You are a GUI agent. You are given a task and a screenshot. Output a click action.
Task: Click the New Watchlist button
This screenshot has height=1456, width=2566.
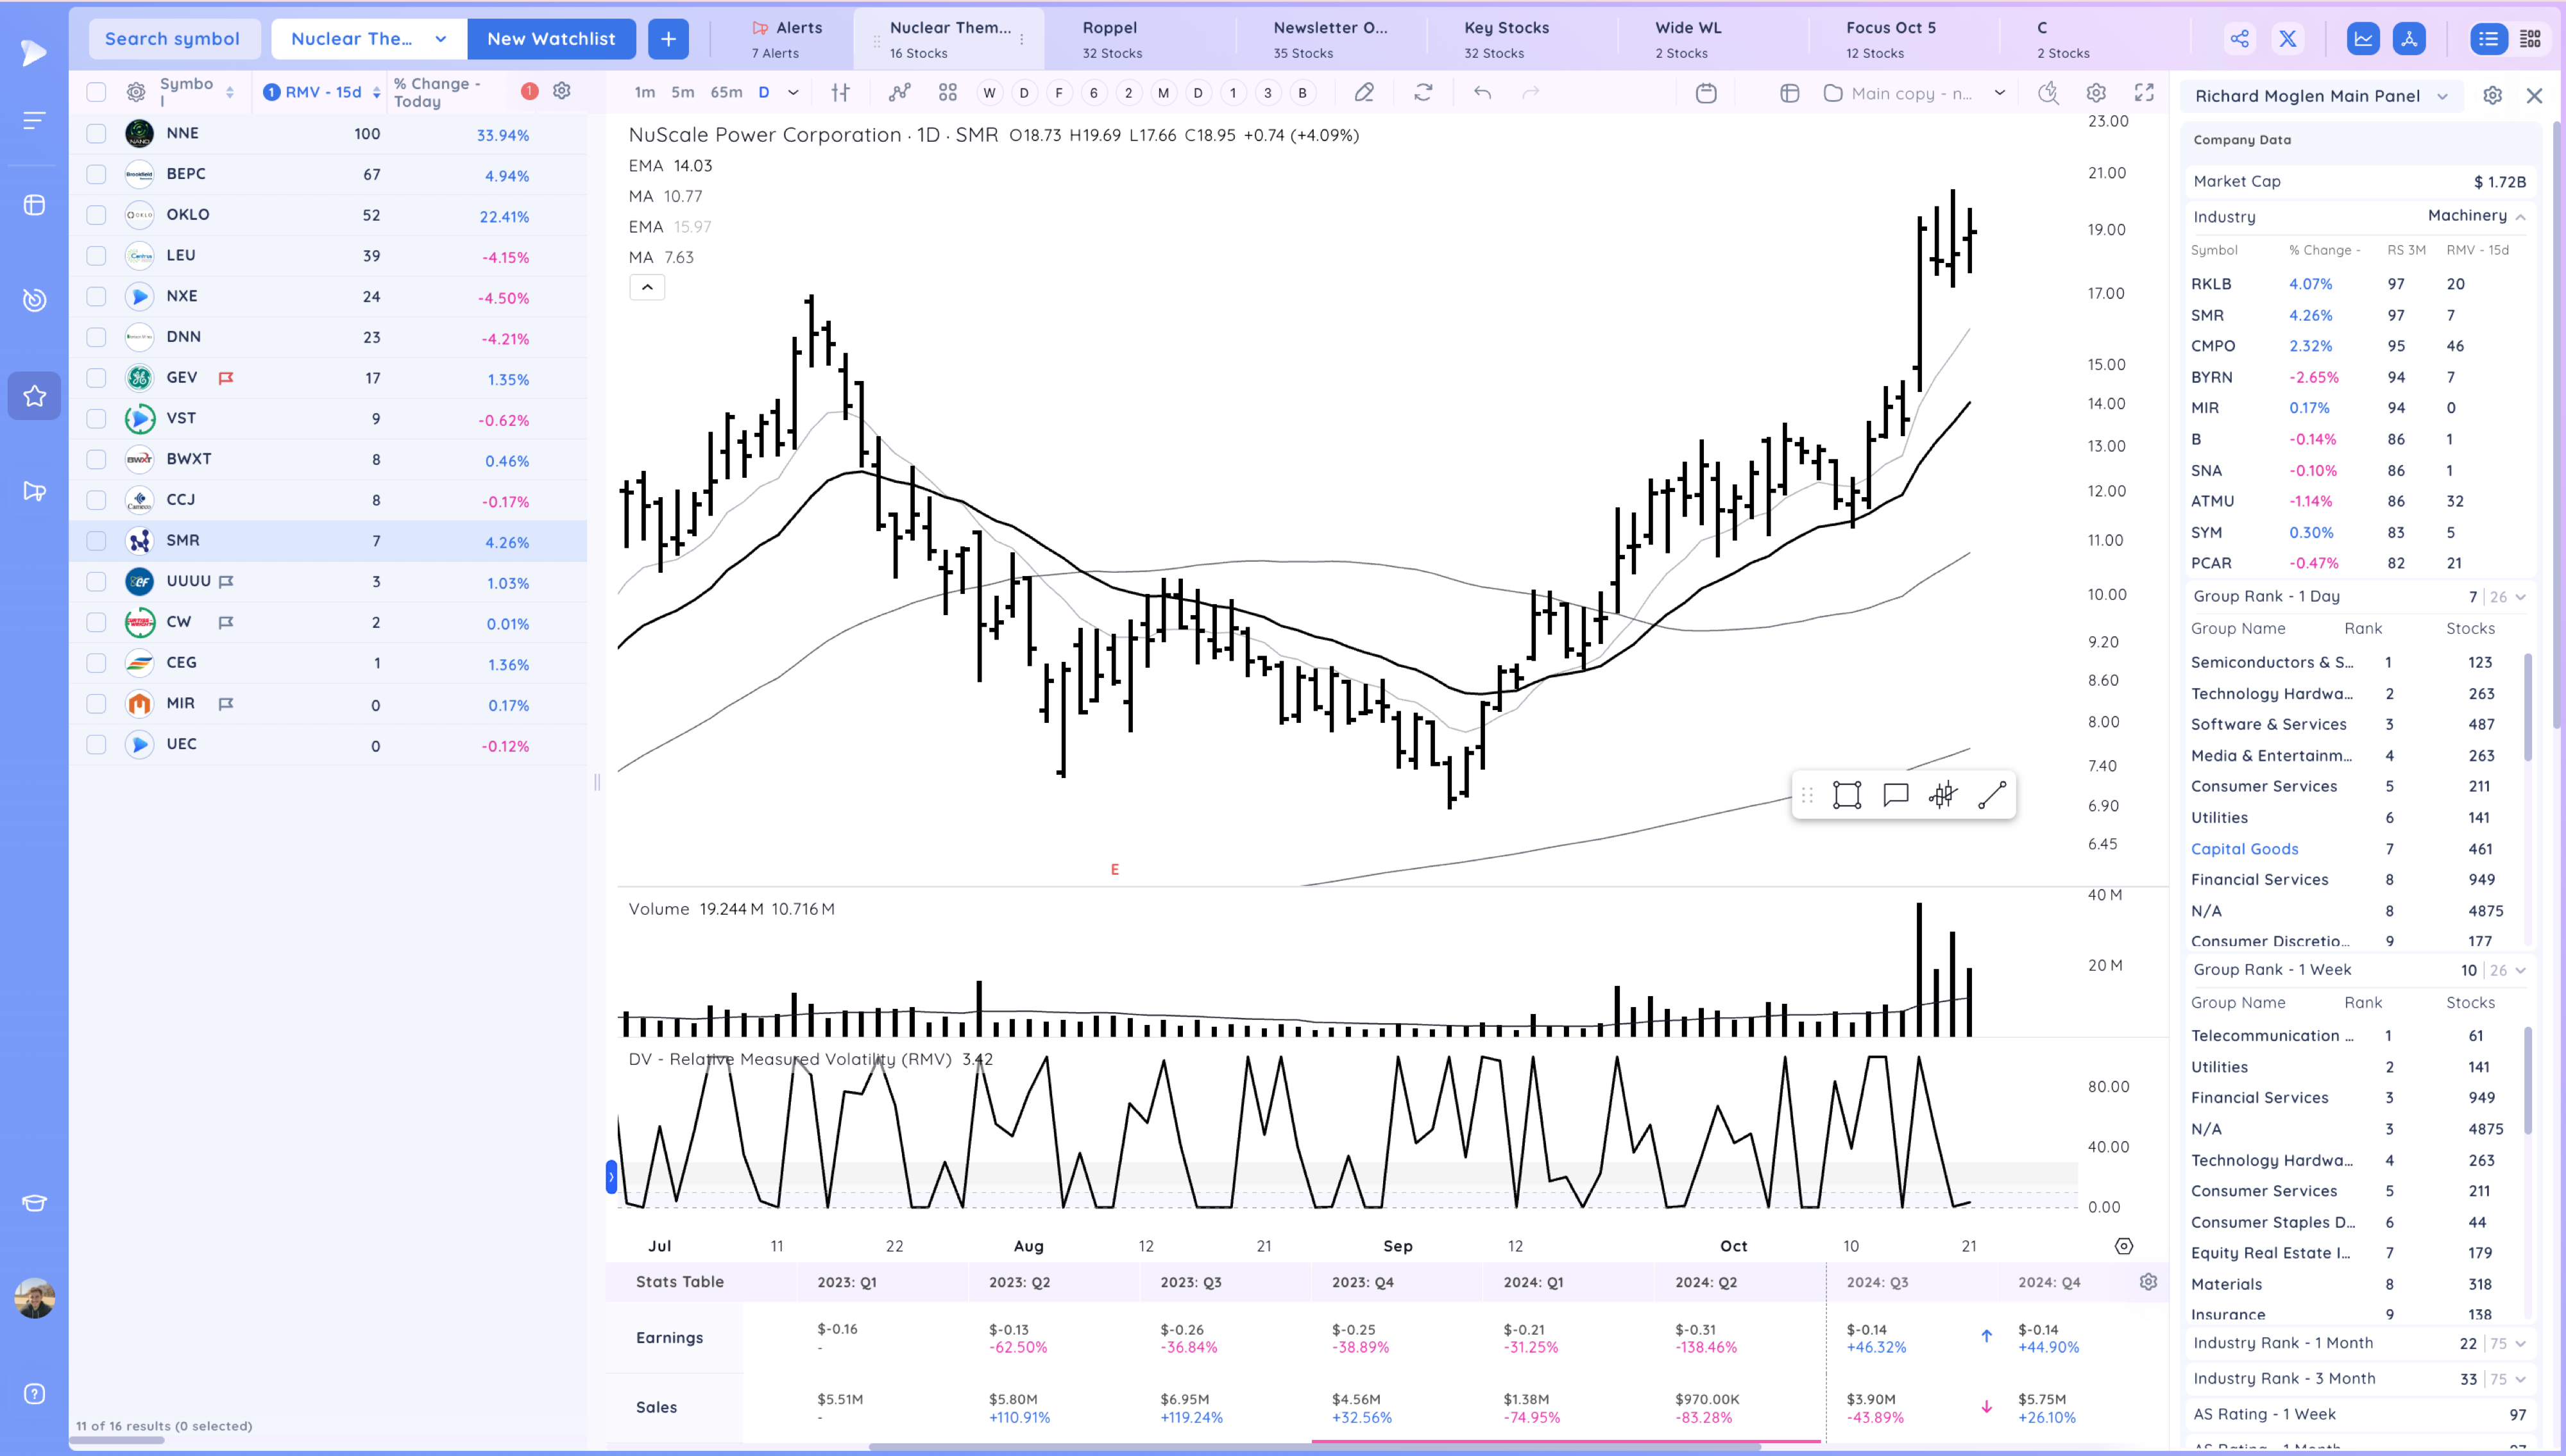551,39
